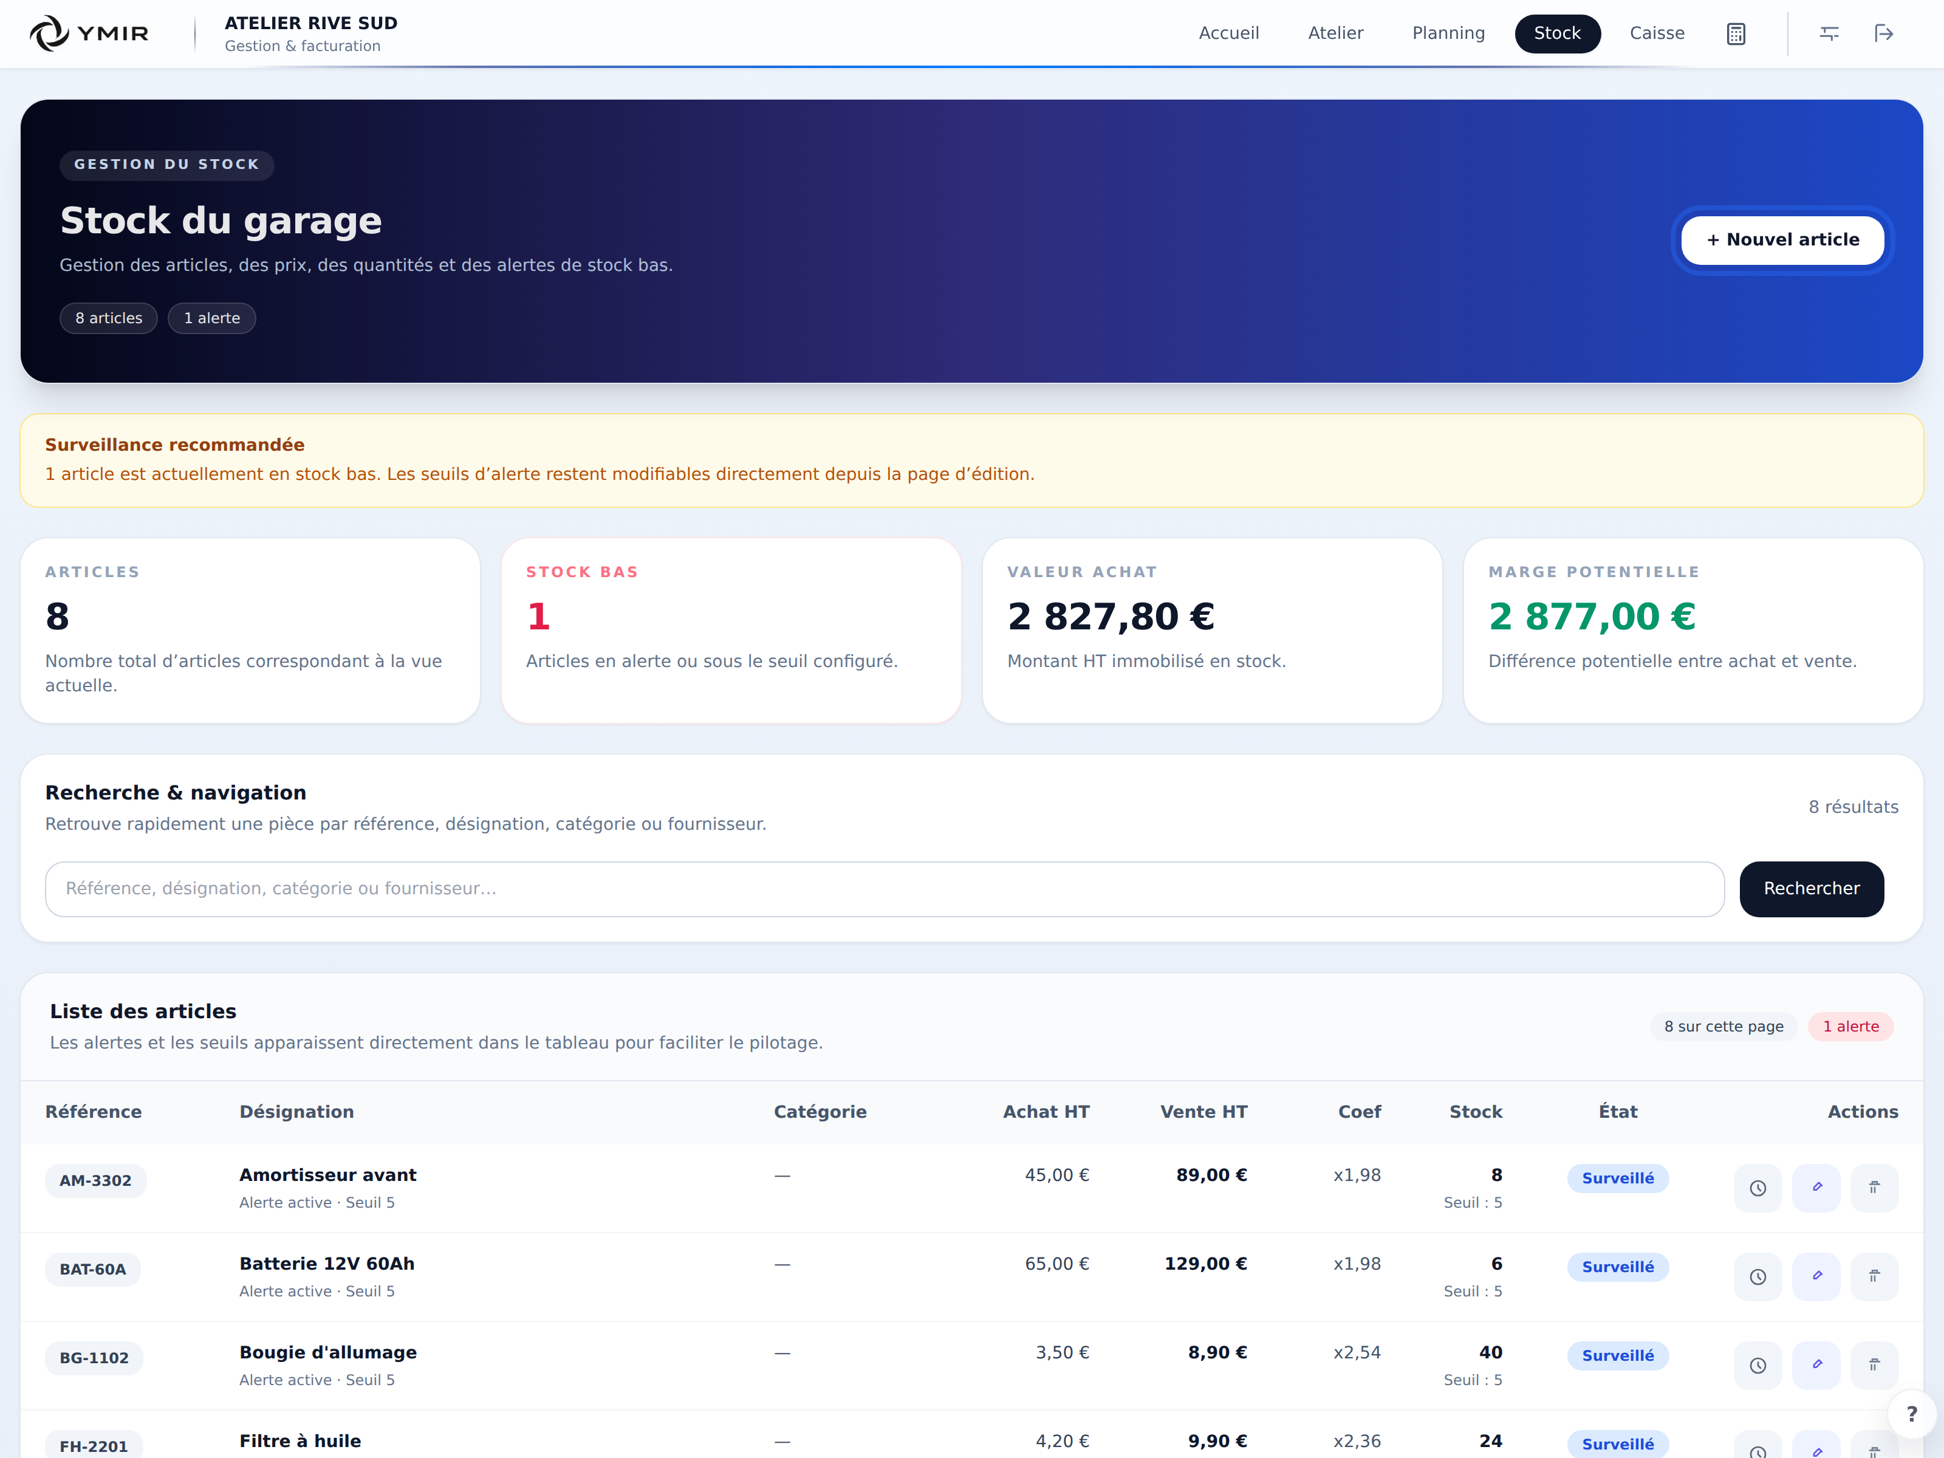
Task: Click the Catégorie column header
Action: (820, 1112)
